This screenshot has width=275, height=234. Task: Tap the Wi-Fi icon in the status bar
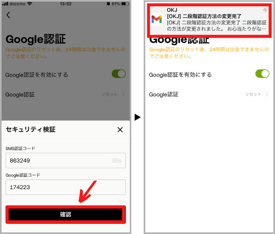point(30,4)
